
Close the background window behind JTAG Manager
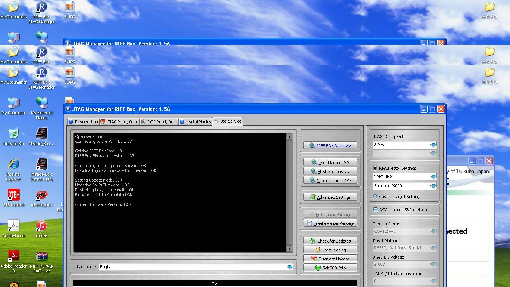489,161
